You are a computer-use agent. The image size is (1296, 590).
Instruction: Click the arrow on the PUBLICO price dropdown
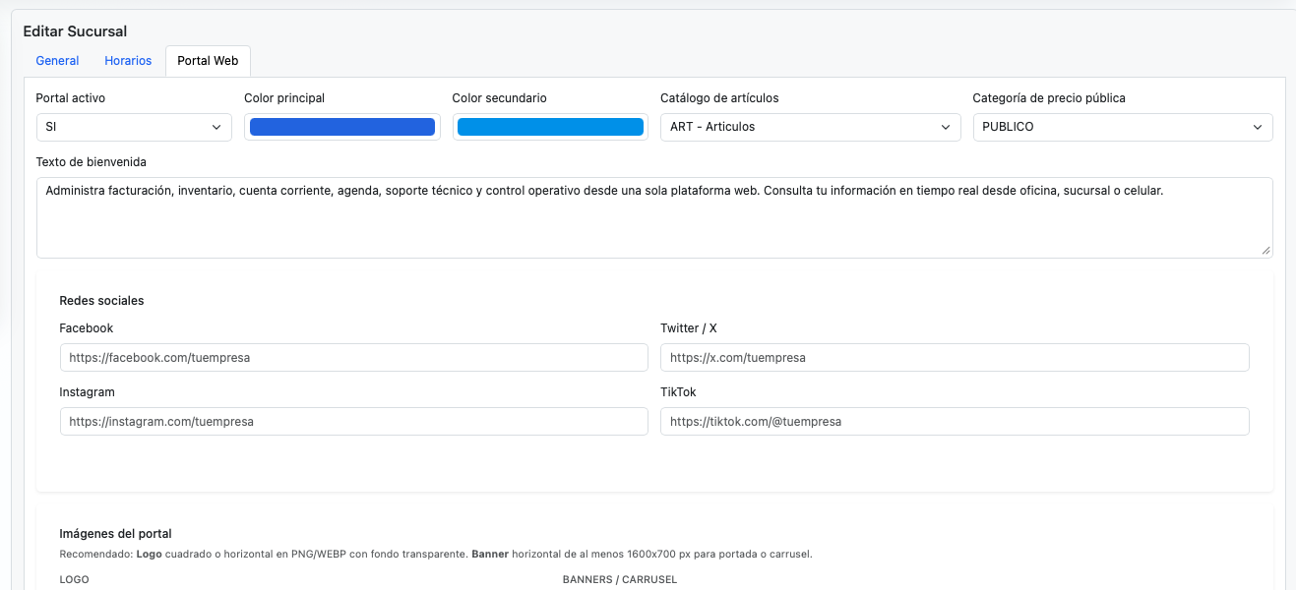click(x=1258, y=127)
